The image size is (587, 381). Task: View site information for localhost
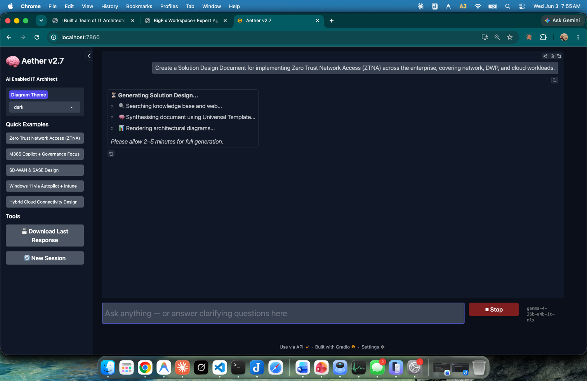[54, 37]
